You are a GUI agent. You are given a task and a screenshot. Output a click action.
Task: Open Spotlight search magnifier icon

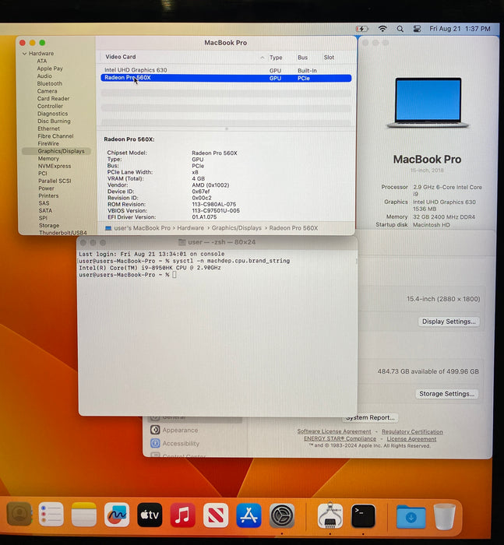[400, 29]
